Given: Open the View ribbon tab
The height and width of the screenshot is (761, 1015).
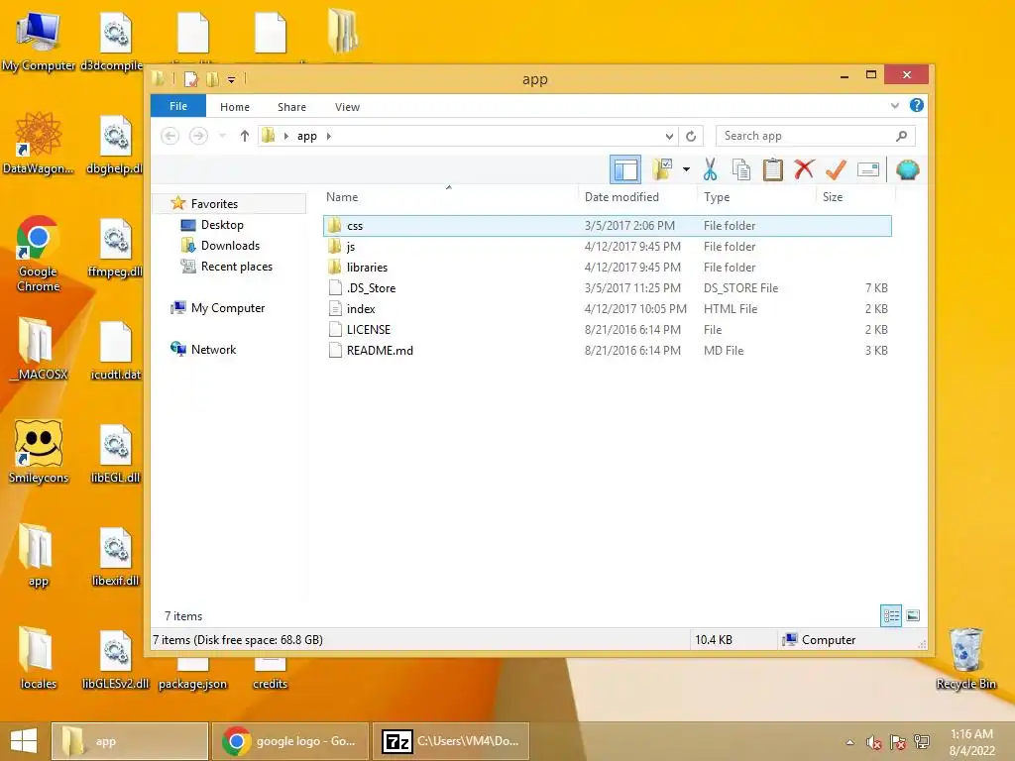Looking at the screenshot, I should (347, 107).
